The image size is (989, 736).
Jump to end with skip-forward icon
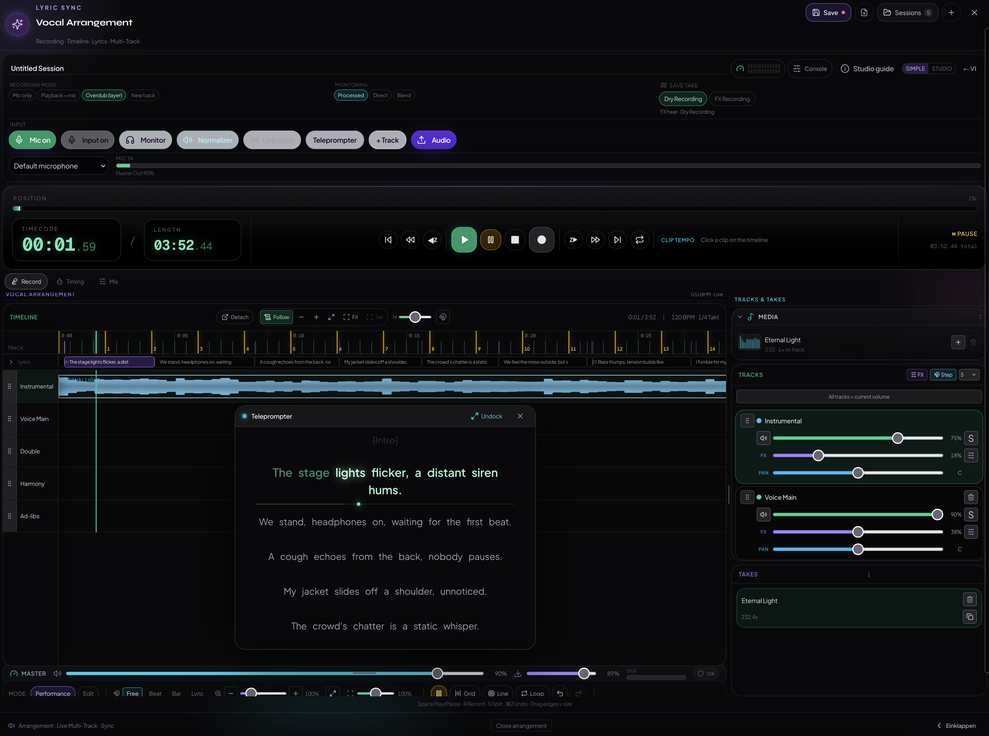click(617, 240)
